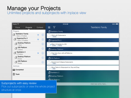Open the hamburger list menu icon
Screen dimensions: 131x98
coord(49,27)
